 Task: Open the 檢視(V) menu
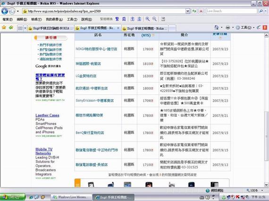36,19
